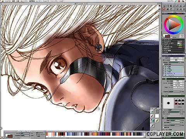Toggle the checkbox at the bottom of the brush controls panel
The height and width of the screenshot is (139, 186).
pyautogui.click(x=164, y=127)
